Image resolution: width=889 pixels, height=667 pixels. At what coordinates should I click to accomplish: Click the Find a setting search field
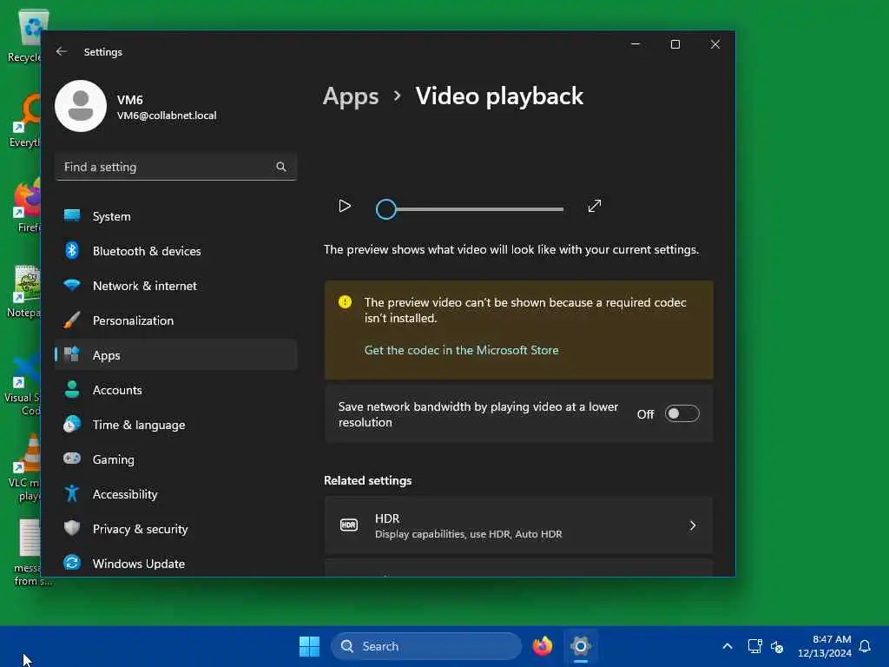[175, 167]
